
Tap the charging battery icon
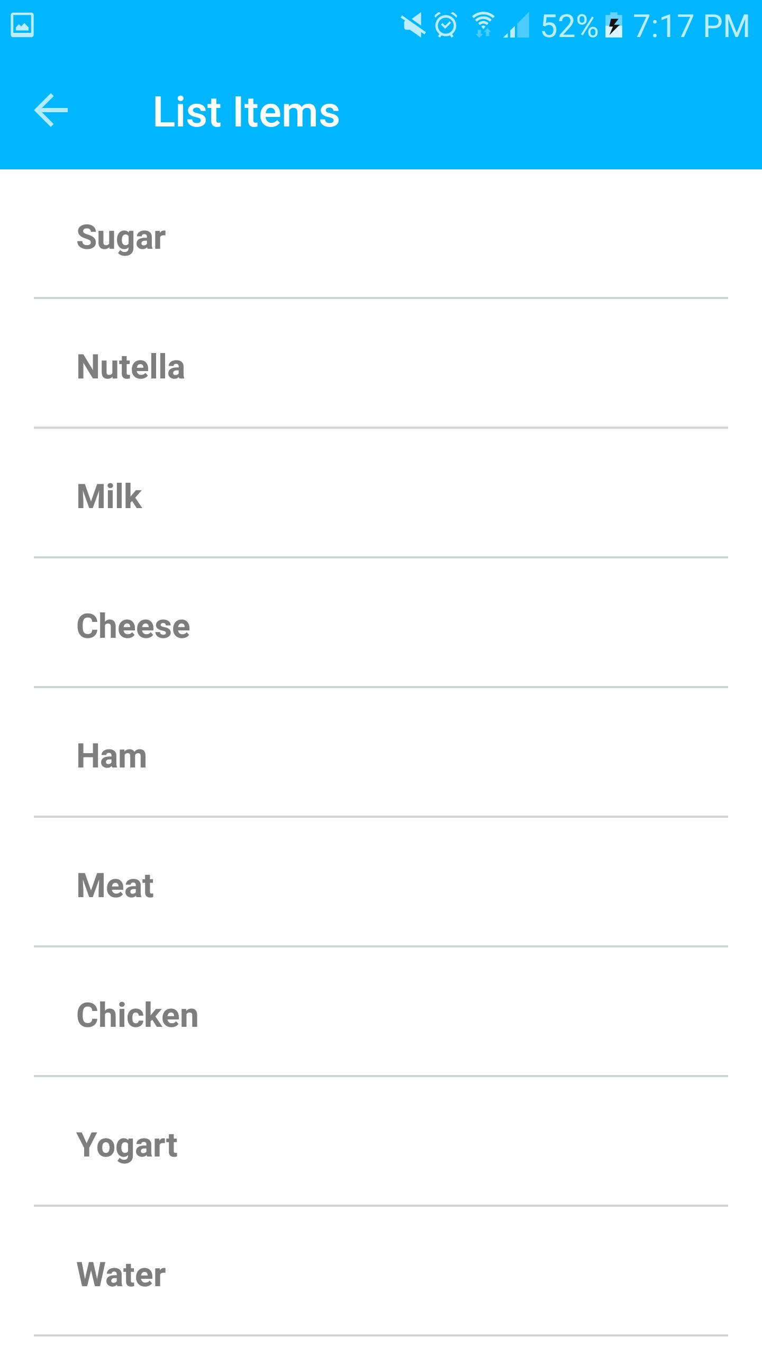[x=614, y=25]
